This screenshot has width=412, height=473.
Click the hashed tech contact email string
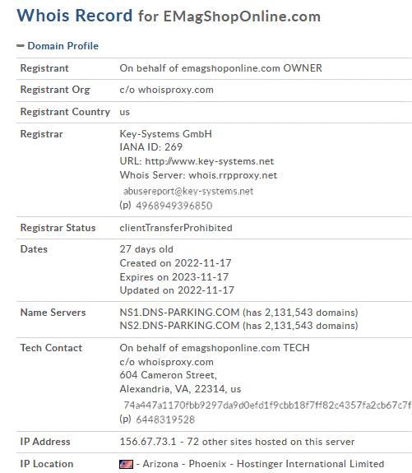pos(267,405)
